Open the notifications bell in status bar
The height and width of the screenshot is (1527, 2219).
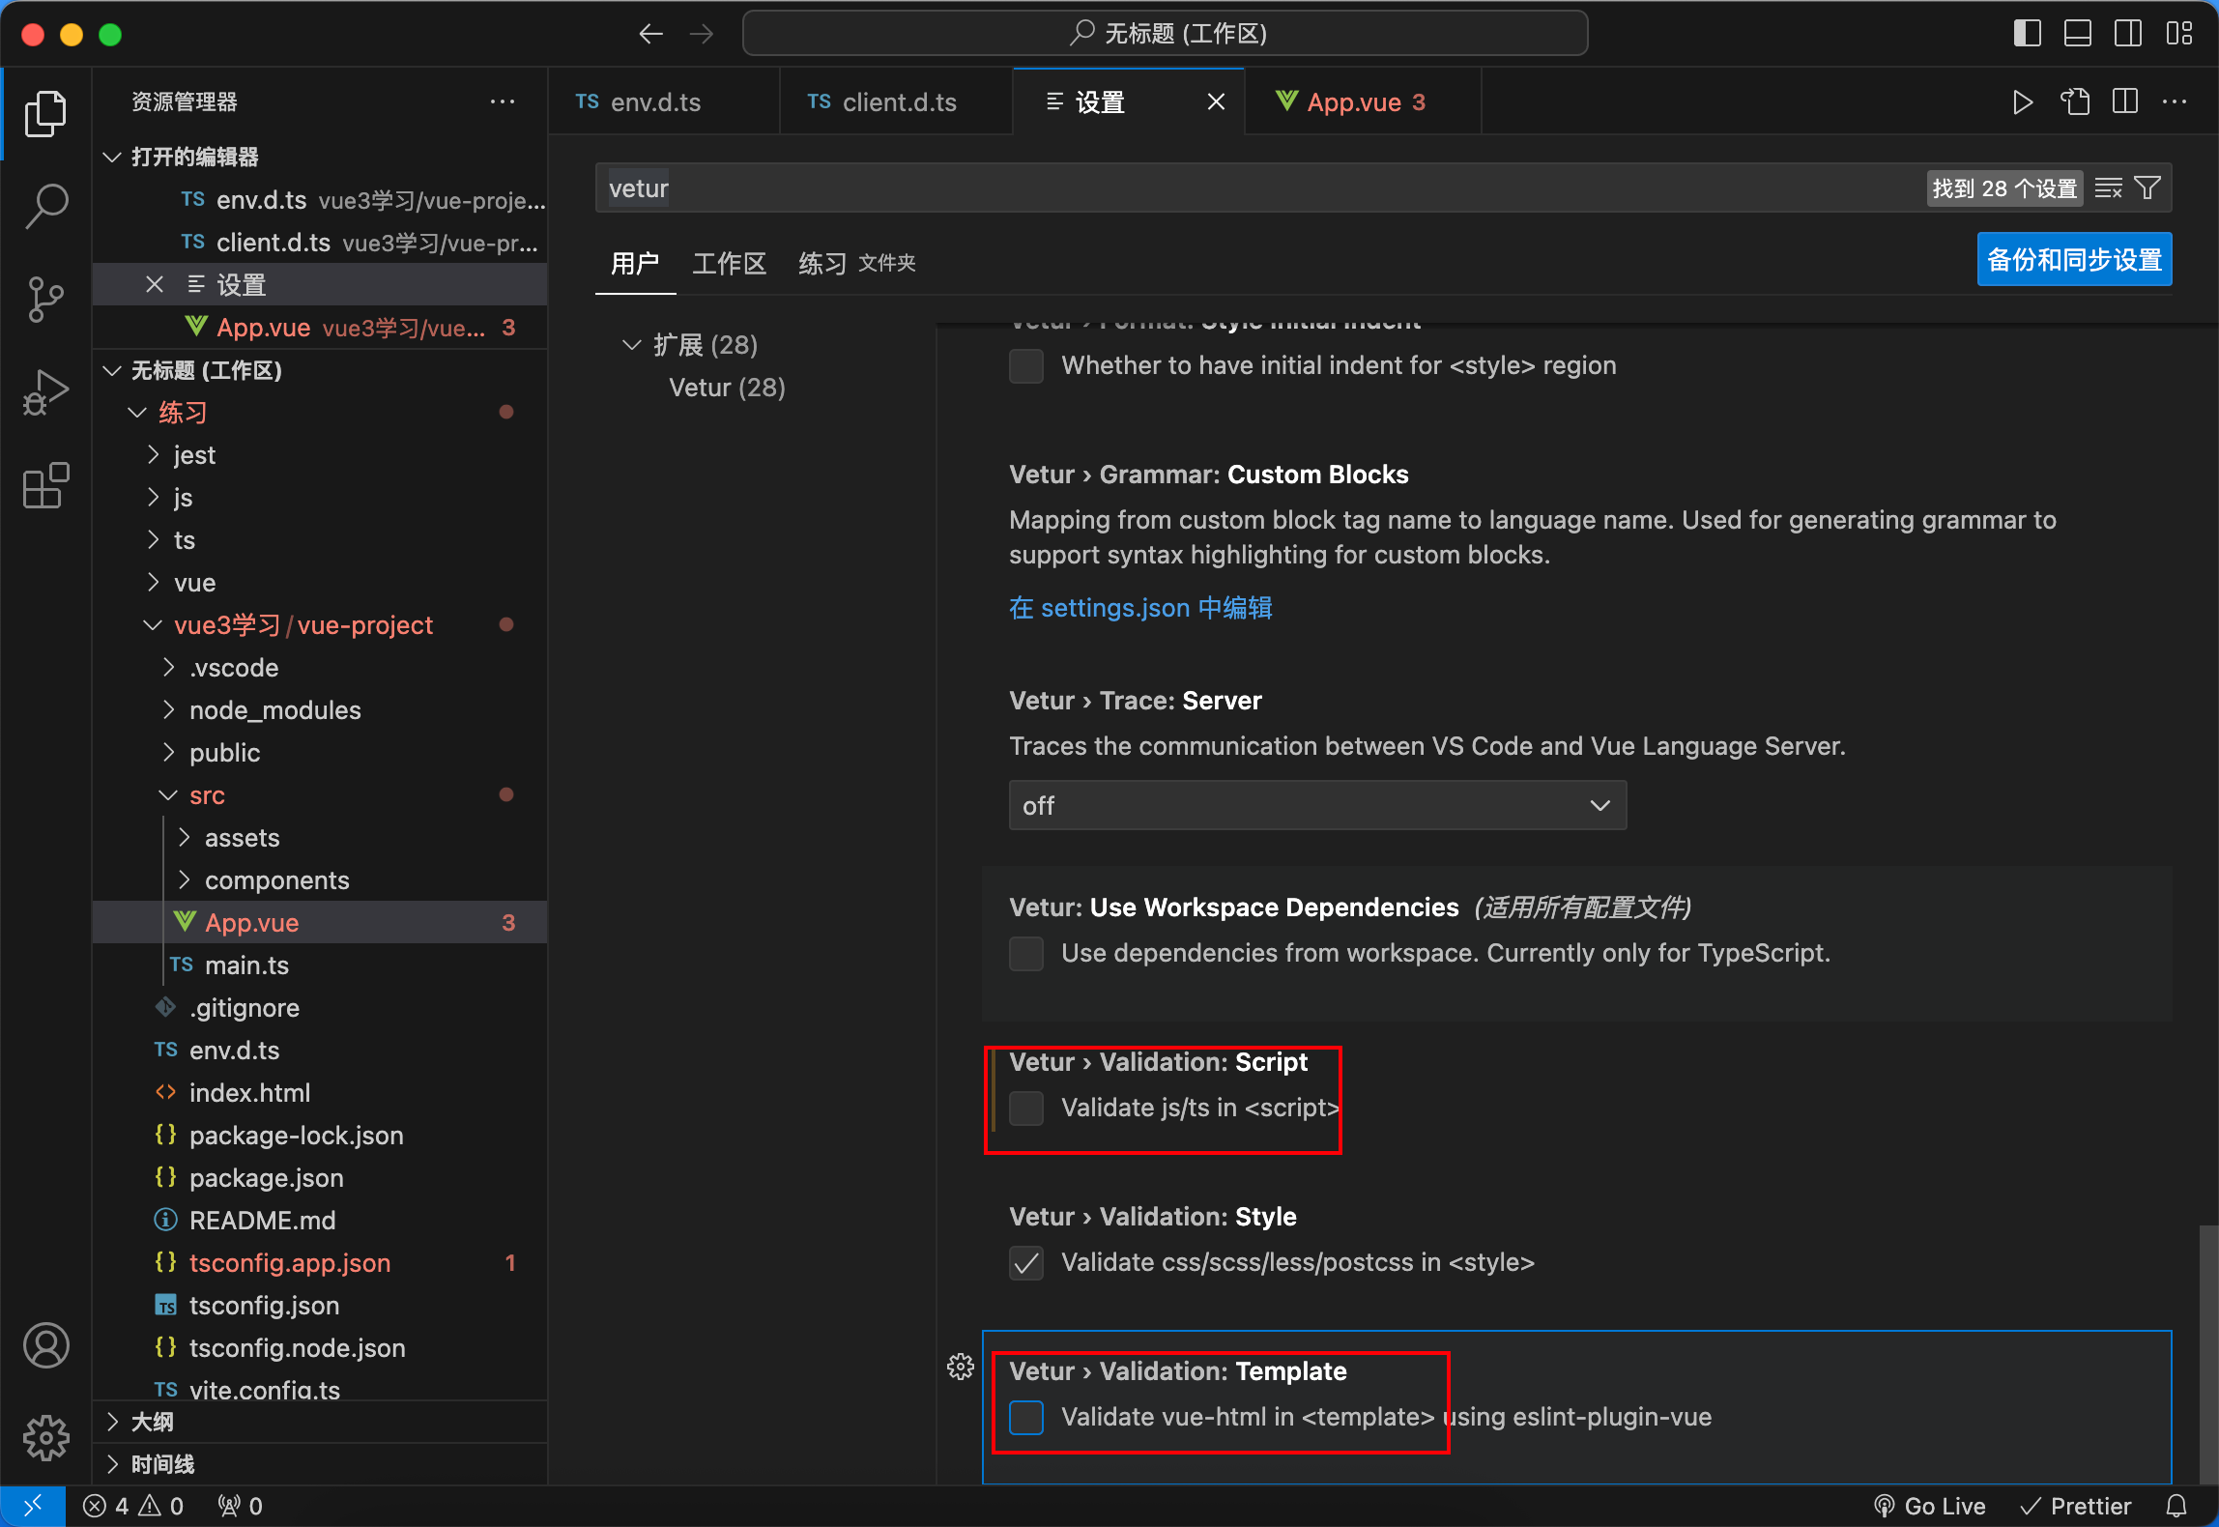click(x=2177, y=1505)
